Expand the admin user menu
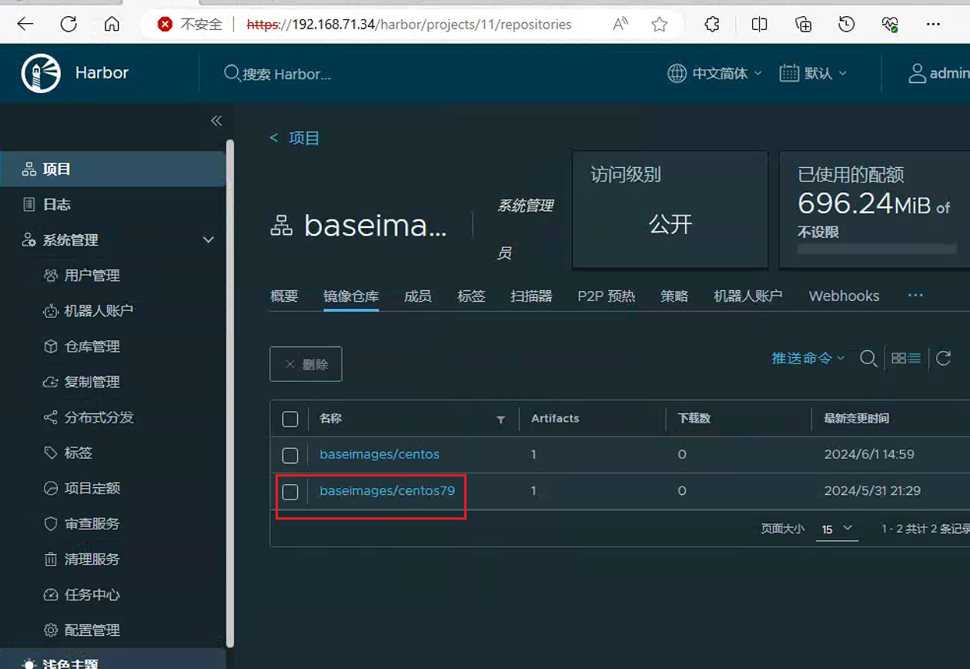This screenshot has width=970, height=669. (x=938, y=73)
